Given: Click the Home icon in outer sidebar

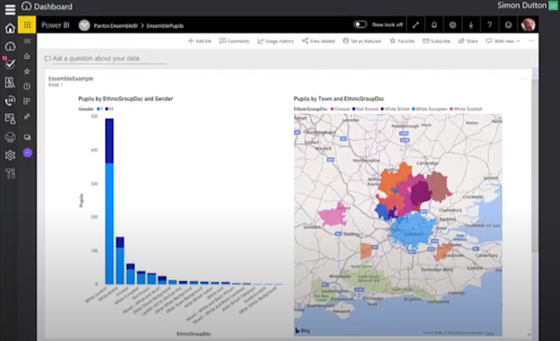Looking at the screenshot, I should pos(10,28).
